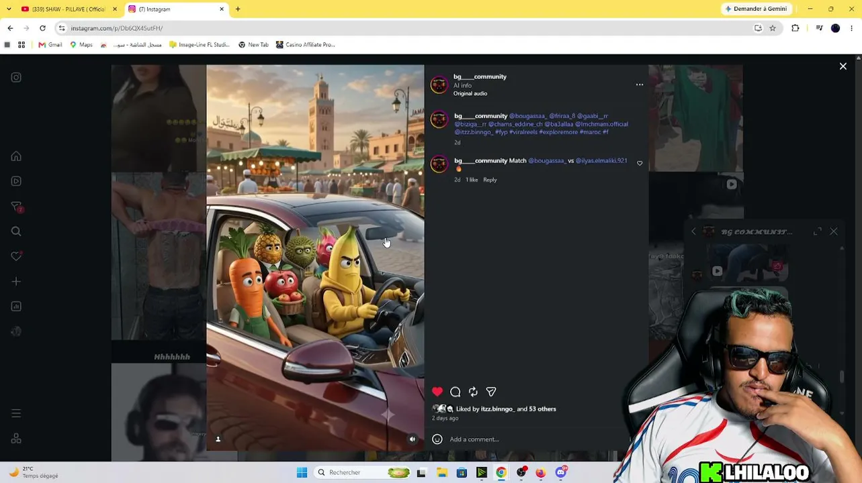This screenshot has width=862, height=483.
Task: Close the YouTube SHAW tab
Action: coord(115,9)
